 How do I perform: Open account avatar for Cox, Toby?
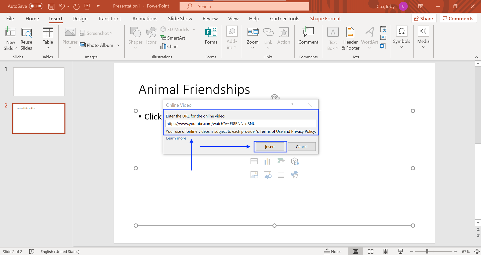pyautogui.click(x=403, y=7)
